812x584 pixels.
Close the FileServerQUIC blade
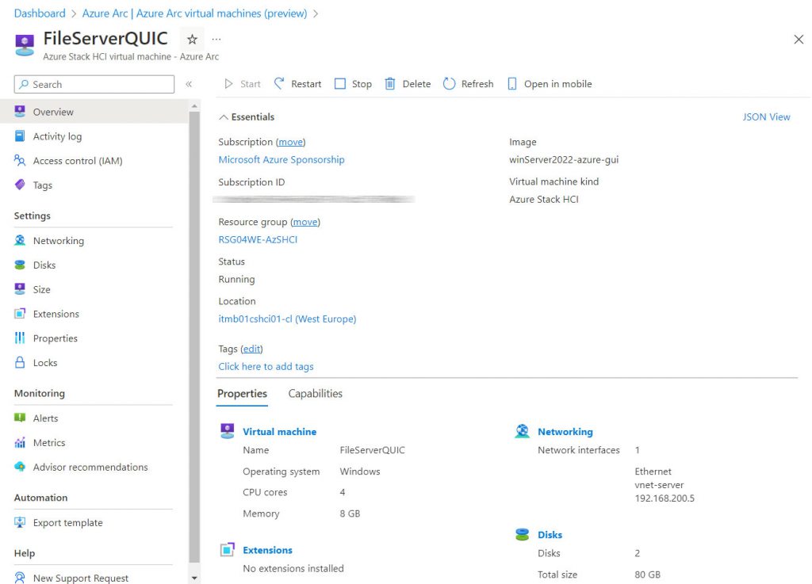799,40
